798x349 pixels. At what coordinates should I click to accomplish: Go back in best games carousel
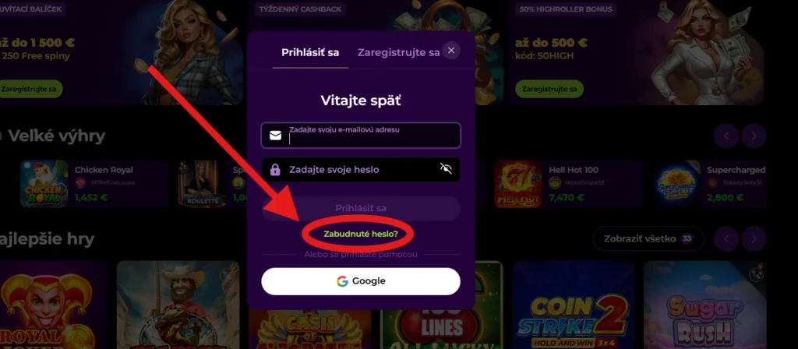pos(726,238)
